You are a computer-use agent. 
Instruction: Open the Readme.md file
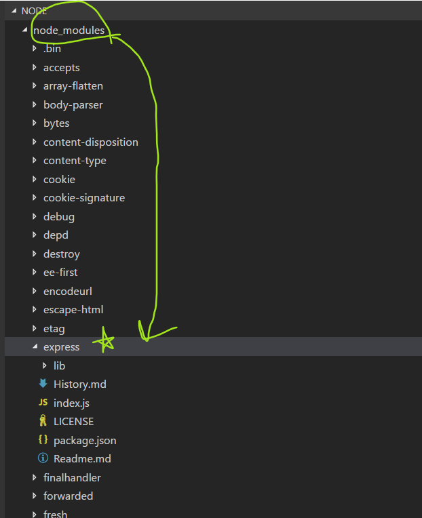click(x=82, y=458)
